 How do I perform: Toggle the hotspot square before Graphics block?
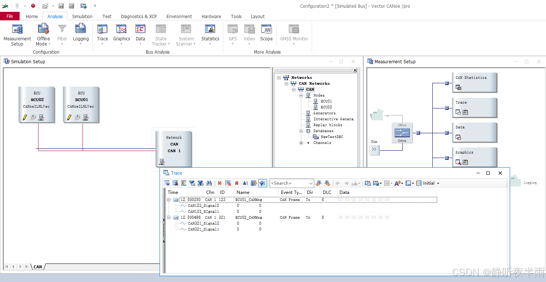pyautogui.click(x=446, y=158)
